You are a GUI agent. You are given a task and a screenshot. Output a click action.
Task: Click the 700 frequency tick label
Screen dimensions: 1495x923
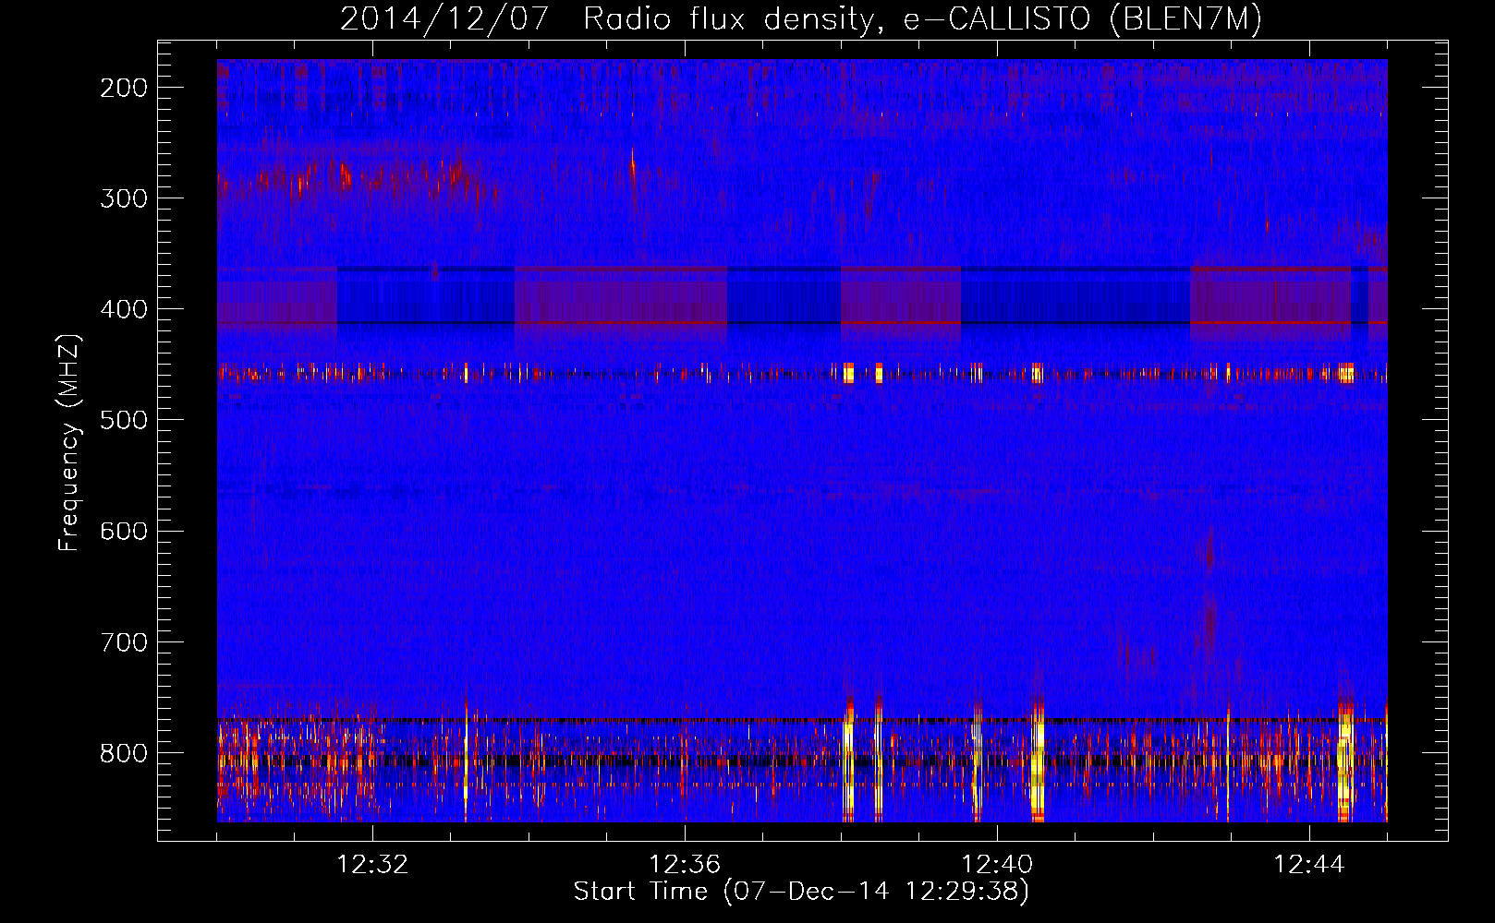point(124,641)
